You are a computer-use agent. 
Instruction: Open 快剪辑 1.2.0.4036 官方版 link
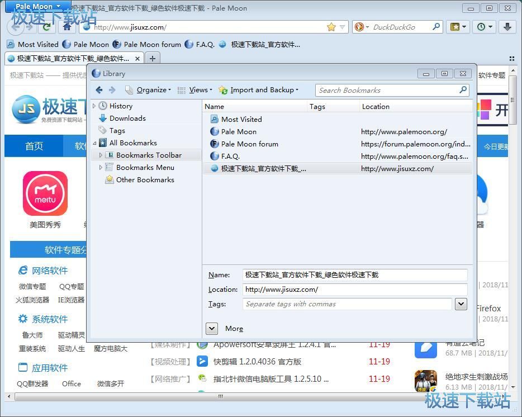(257, 361)
